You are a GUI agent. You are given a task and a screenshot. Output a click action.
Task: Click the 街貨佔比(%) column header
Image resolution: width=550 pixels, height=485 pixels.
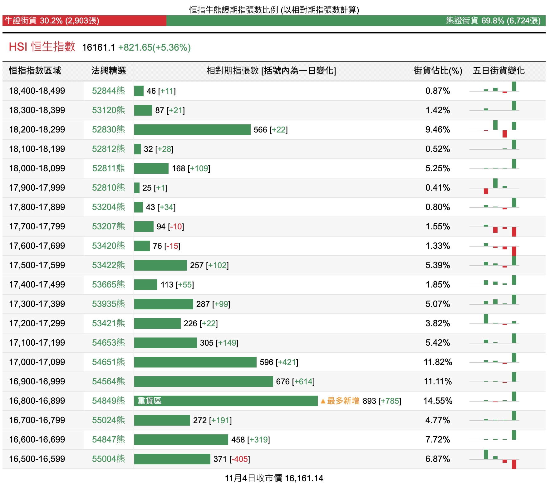[438, 71]
